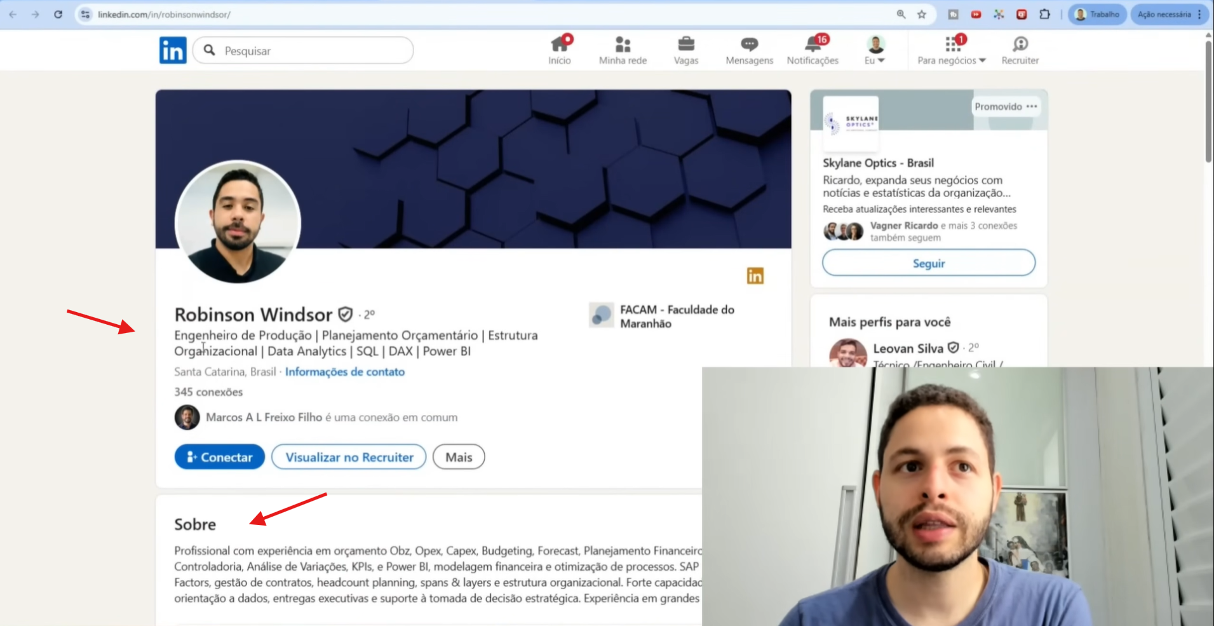Click the linkedin.com address bar URL
Screen dimensions: 1214x626
coord(164,14)
